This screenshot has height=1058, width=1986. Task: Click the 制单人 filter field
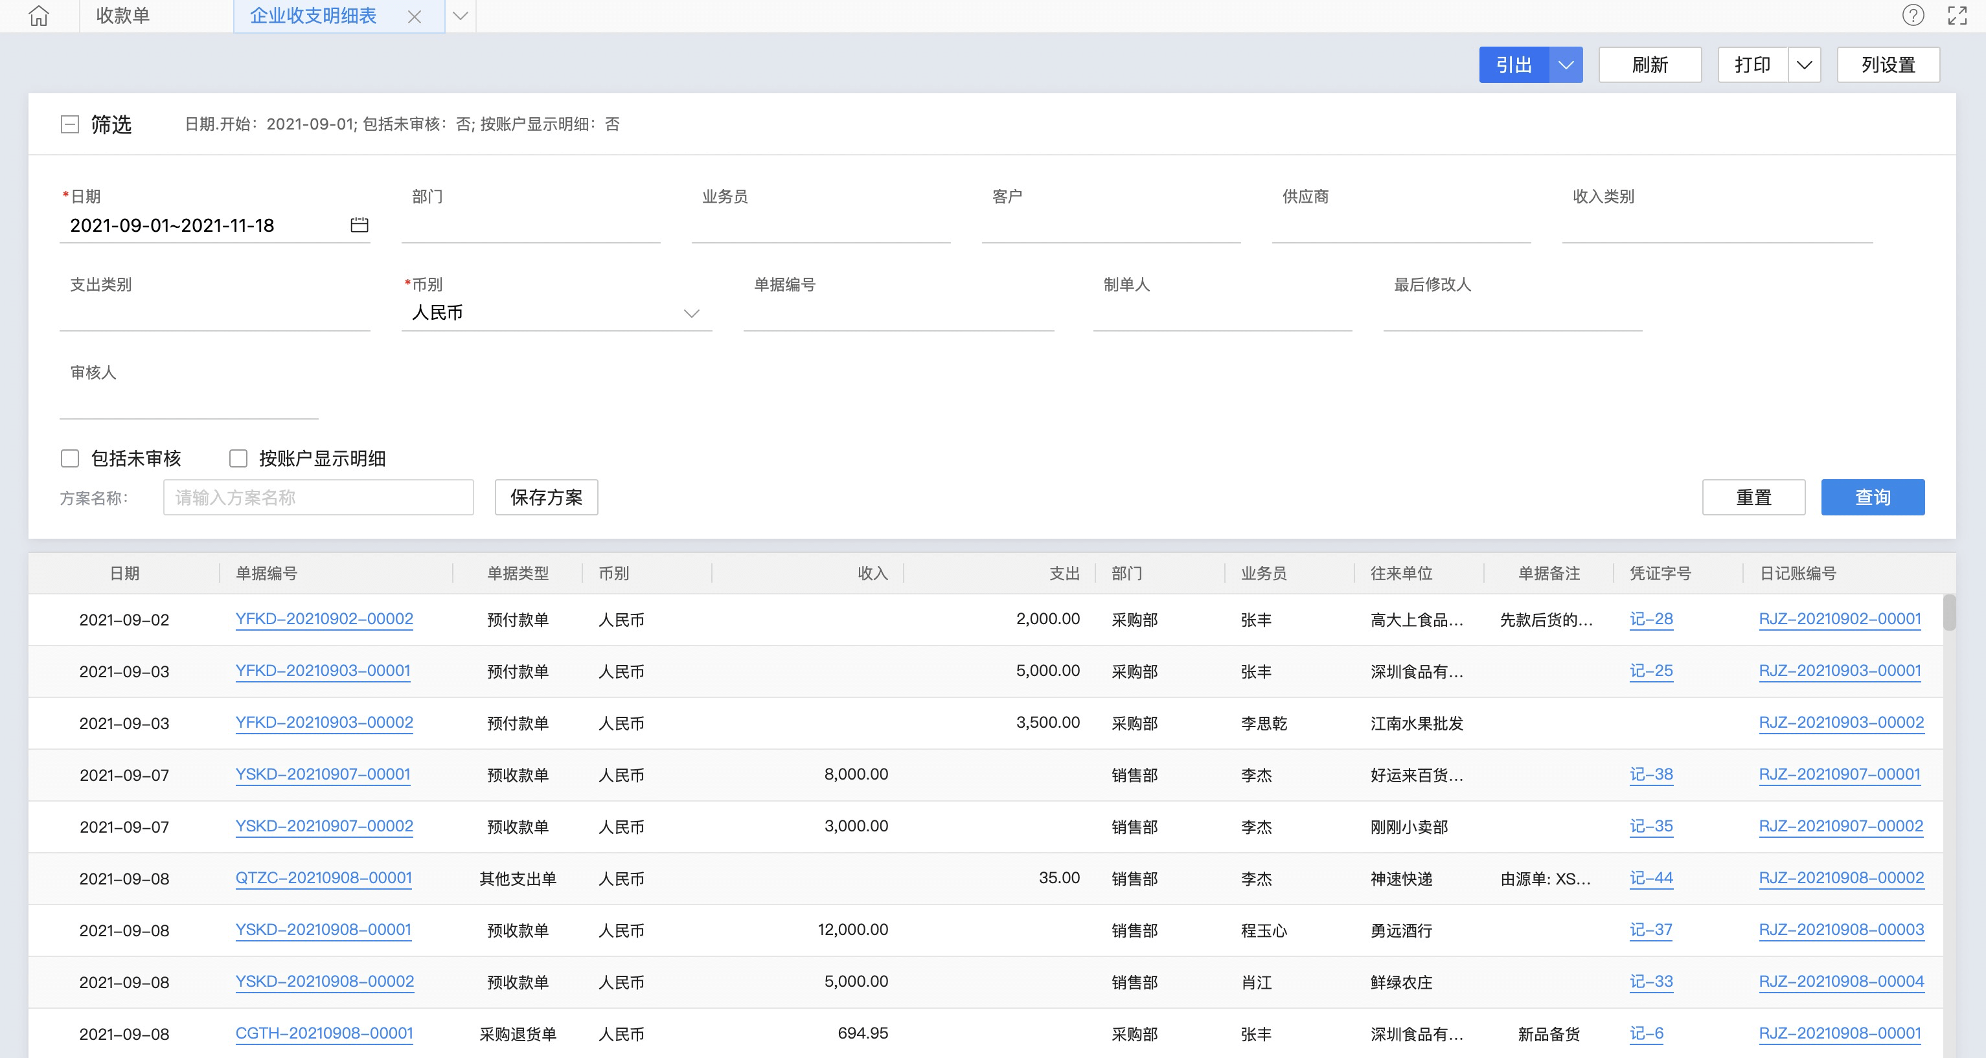1223,313
